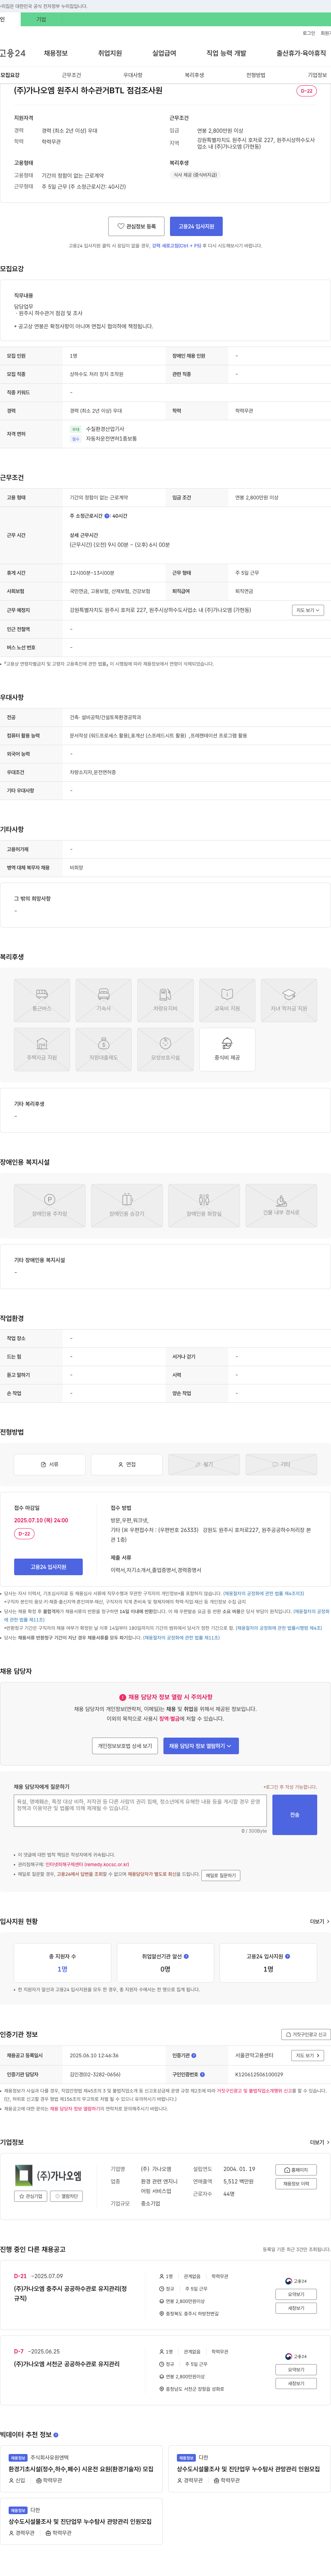Click the info icon next to 구인인증번호
Viewport: 331px width, 2576px height.
pos(202,2074)
